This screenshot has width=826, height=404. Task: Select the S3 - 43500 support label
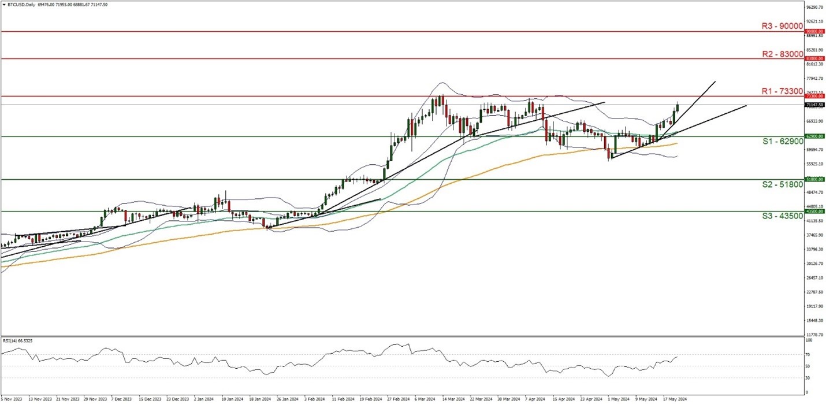(x=782, y=216)
